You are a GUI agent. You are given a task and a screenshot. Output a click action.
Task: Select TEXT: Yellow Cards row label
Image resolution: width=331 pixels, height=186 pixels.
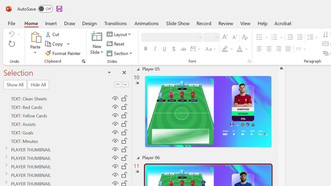(x=29, y=116)
